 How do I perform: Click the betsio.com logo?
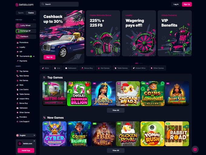[x=25, y=5]
